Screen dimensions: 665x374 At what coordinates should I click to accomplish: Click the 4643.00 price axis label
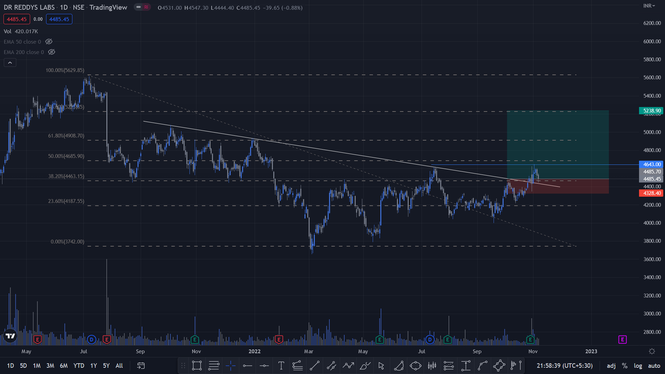651,165
